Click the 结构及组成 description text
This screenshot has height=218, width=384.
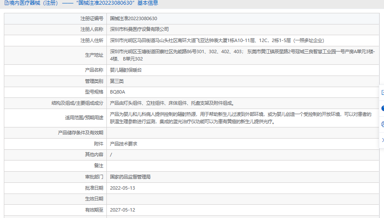click(x=172, y=103)
